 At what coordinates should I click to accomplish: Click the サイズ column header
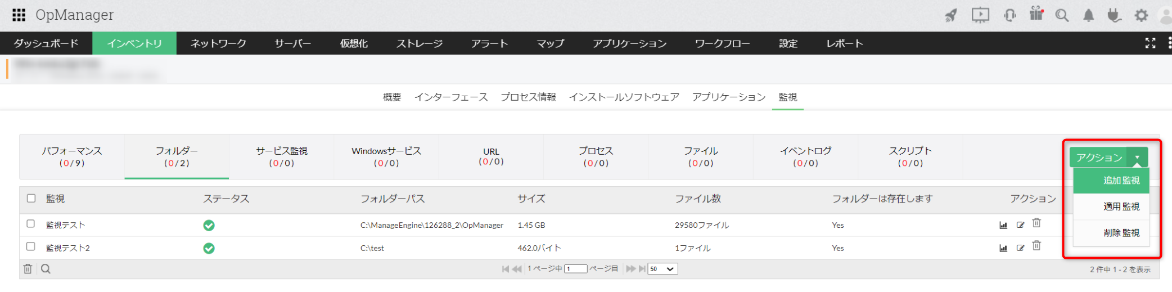pos(531,199)
